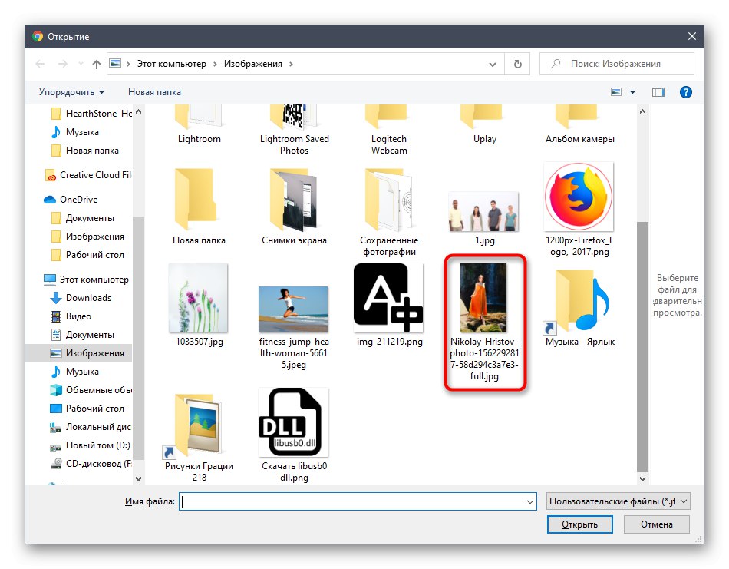
Task: Open Видео in the sidebar
Action: 71,316
